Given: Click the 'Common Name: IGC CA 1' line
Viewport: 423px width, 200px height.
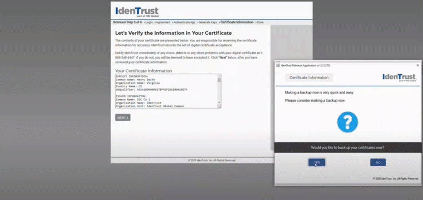Looking at the screenshot, I should pyautogui.click(x=133, y=99).
